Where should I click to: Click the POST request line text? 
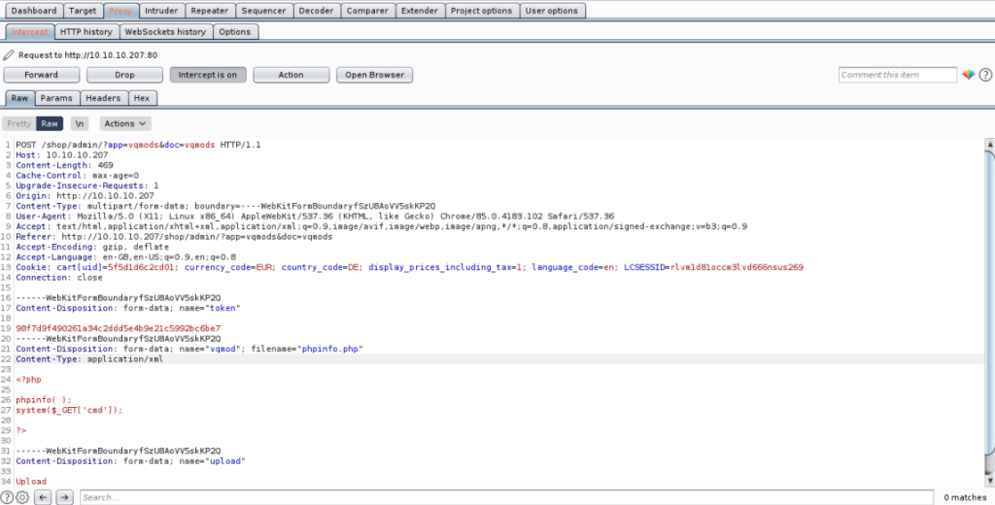[x=138, y=145]
